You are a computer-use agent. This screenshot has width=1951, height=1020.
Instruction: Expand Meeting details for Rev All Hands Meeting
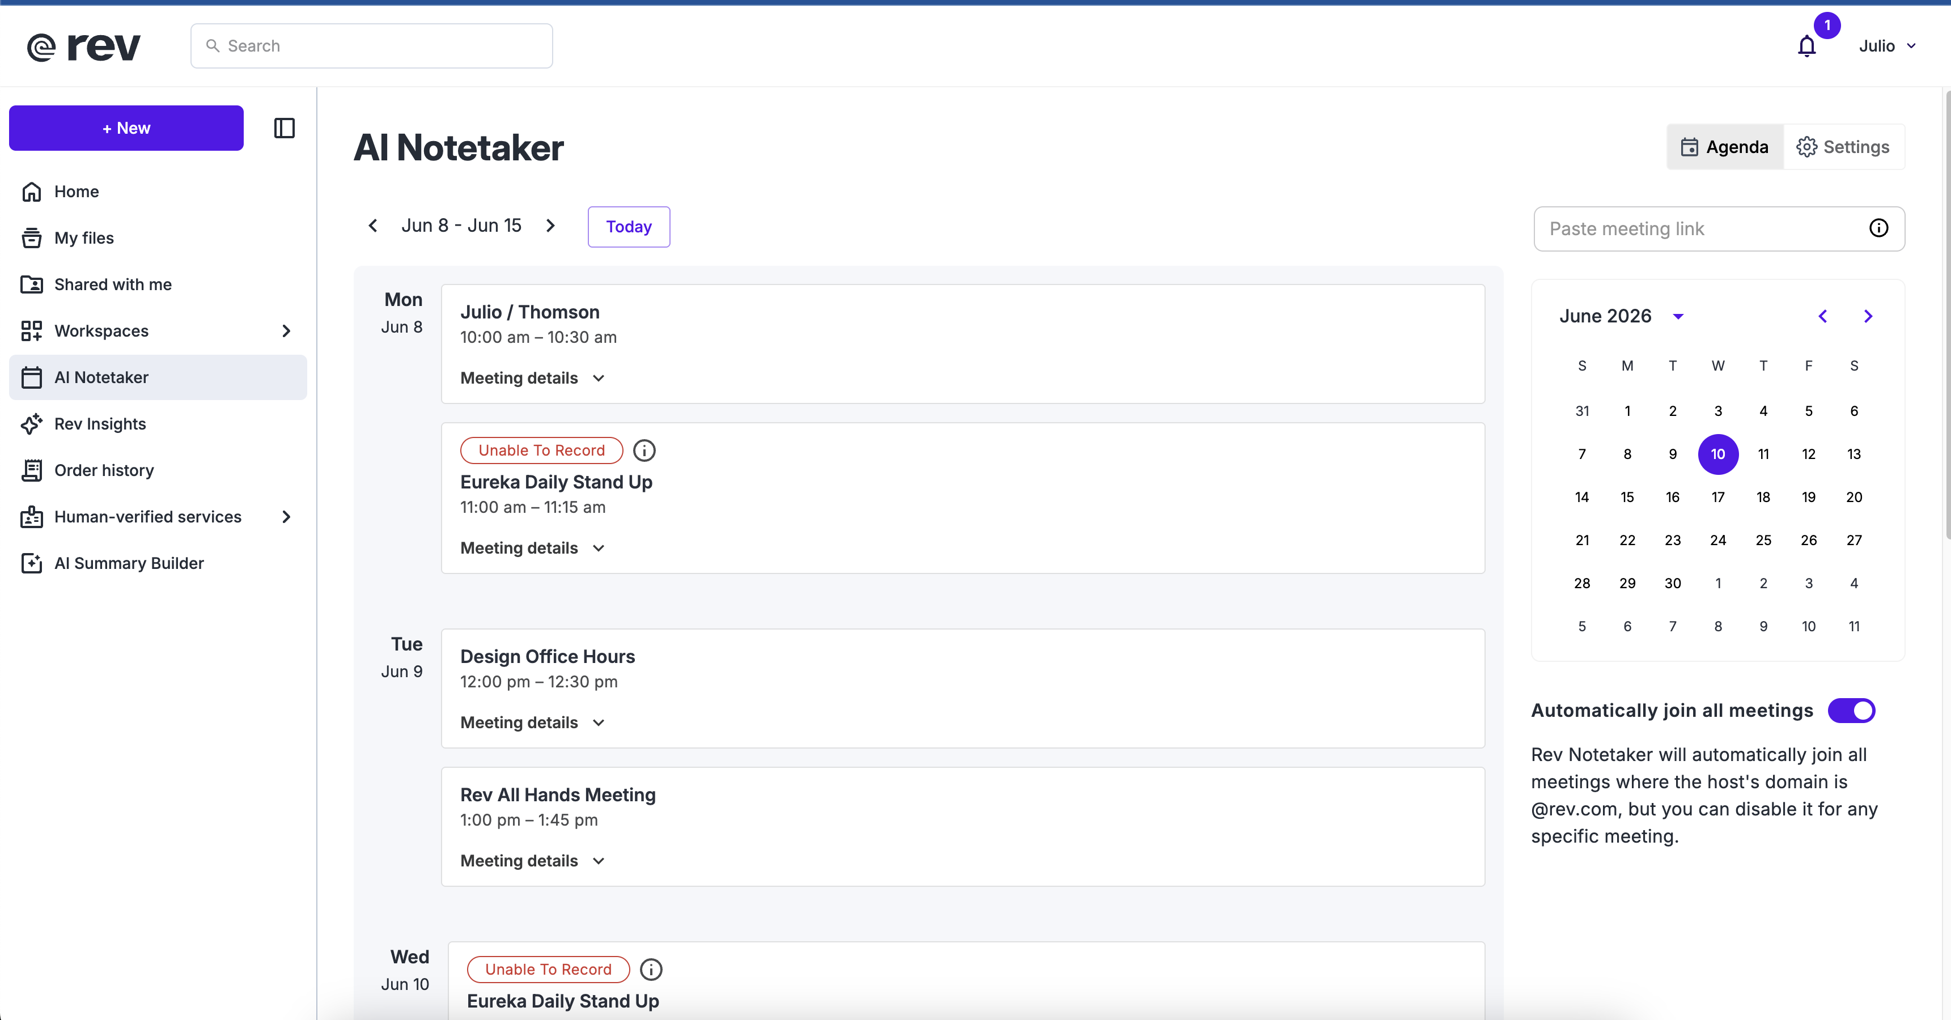tap(532, 860)
